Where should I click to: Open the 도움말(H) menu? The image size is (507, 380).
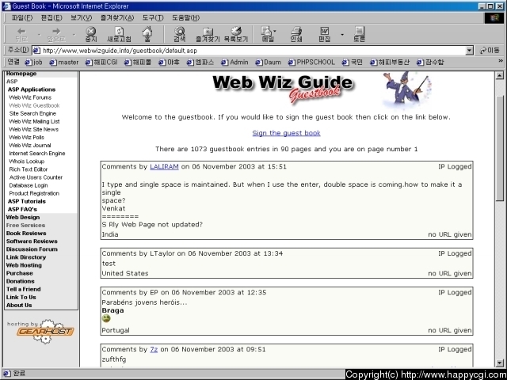185,17
